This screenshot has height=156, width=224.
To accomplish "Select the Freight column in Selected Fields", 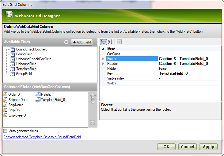I will tap(46, 95).
